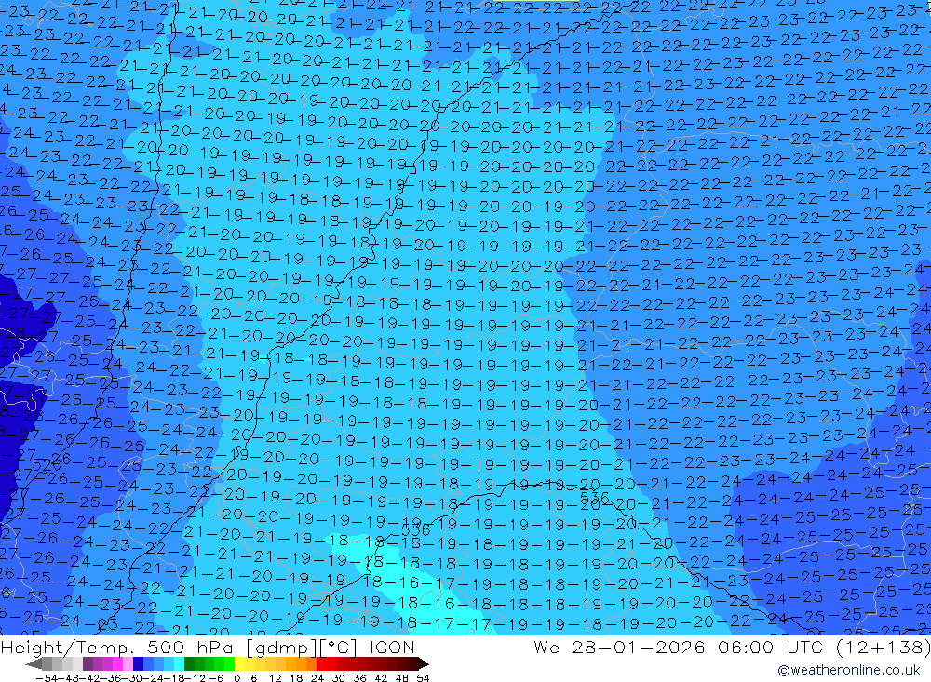Click the '0' legend tick label

[236, 678]
